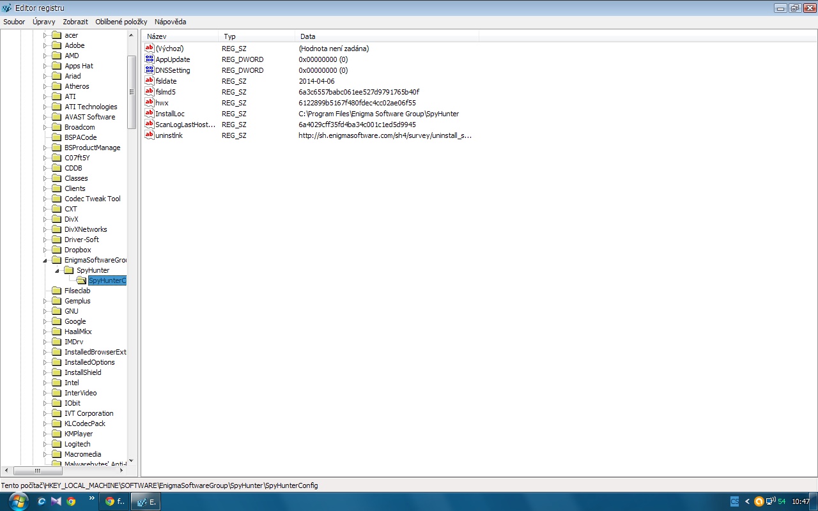Open the Oblíbené položky menu

click(121, 22)
